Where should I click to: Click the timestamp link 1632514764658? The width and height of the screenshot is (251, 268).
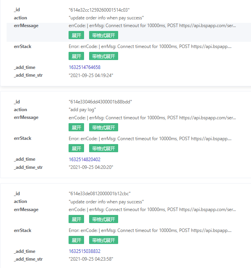(x=84, y=67)
